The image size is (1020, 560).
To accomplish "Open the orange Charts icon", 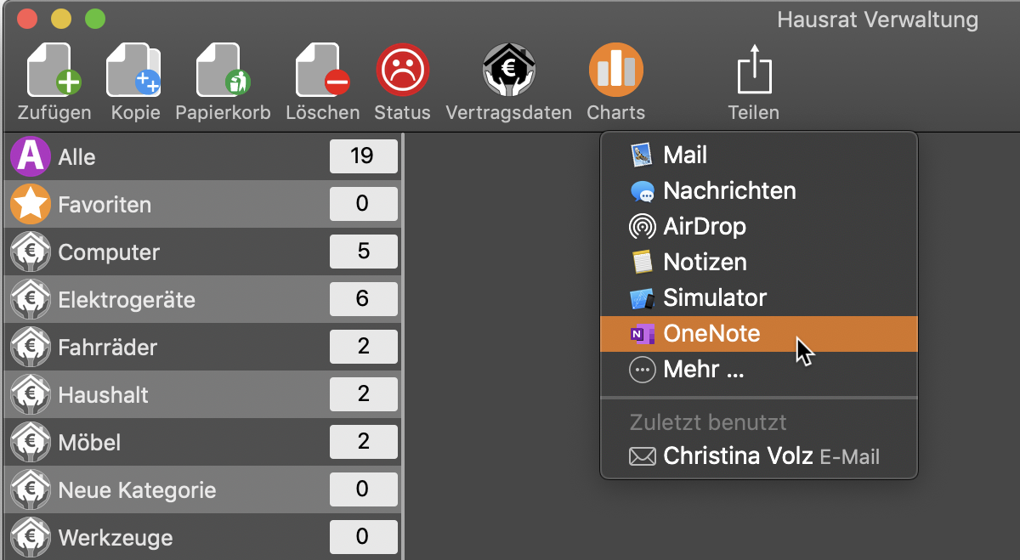I will pos(616,71).
